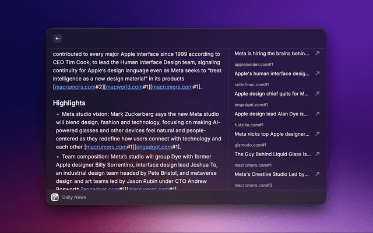
Task: Open external arrow for 'Apple design chief quits'
Action: pyautogui.click(x=317, y=94)
